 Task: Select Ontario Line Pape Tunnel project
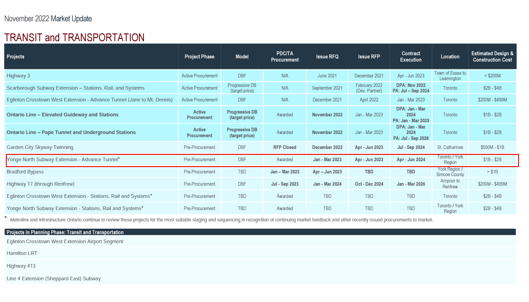[x=71, y=132]
